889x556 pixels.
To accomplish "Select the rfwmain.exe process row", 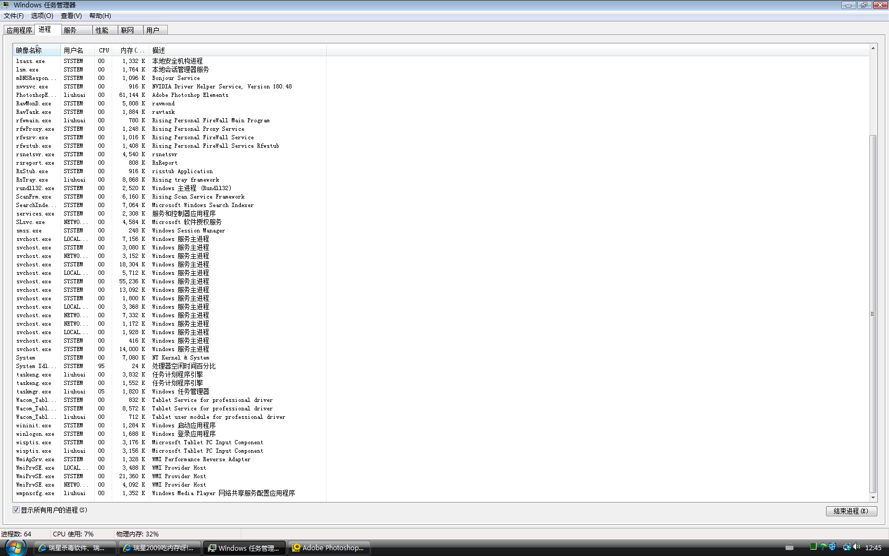I will 169,120.
